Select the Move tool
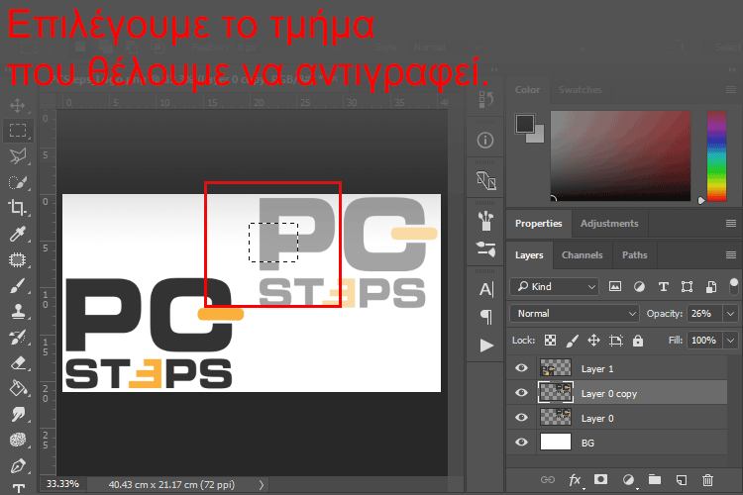The width and height of the screenshot is (743, 495). [x=18, y=105]
